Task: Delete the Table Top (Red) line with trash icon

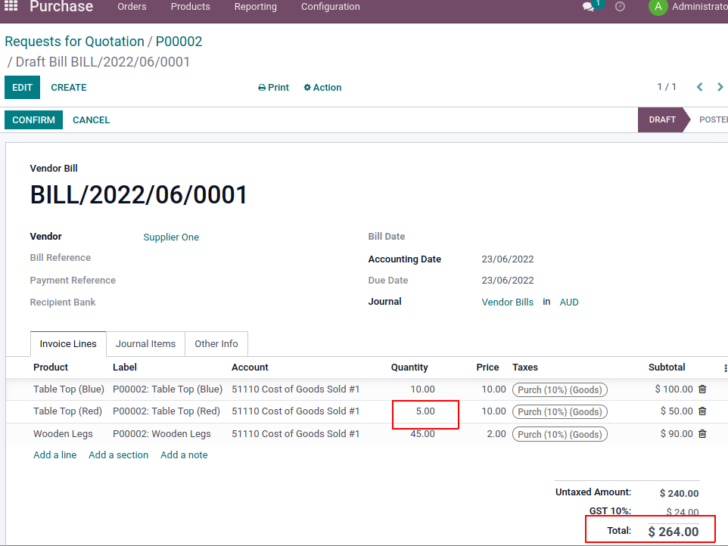Action: pyautogui.click(x=702, y=411)
